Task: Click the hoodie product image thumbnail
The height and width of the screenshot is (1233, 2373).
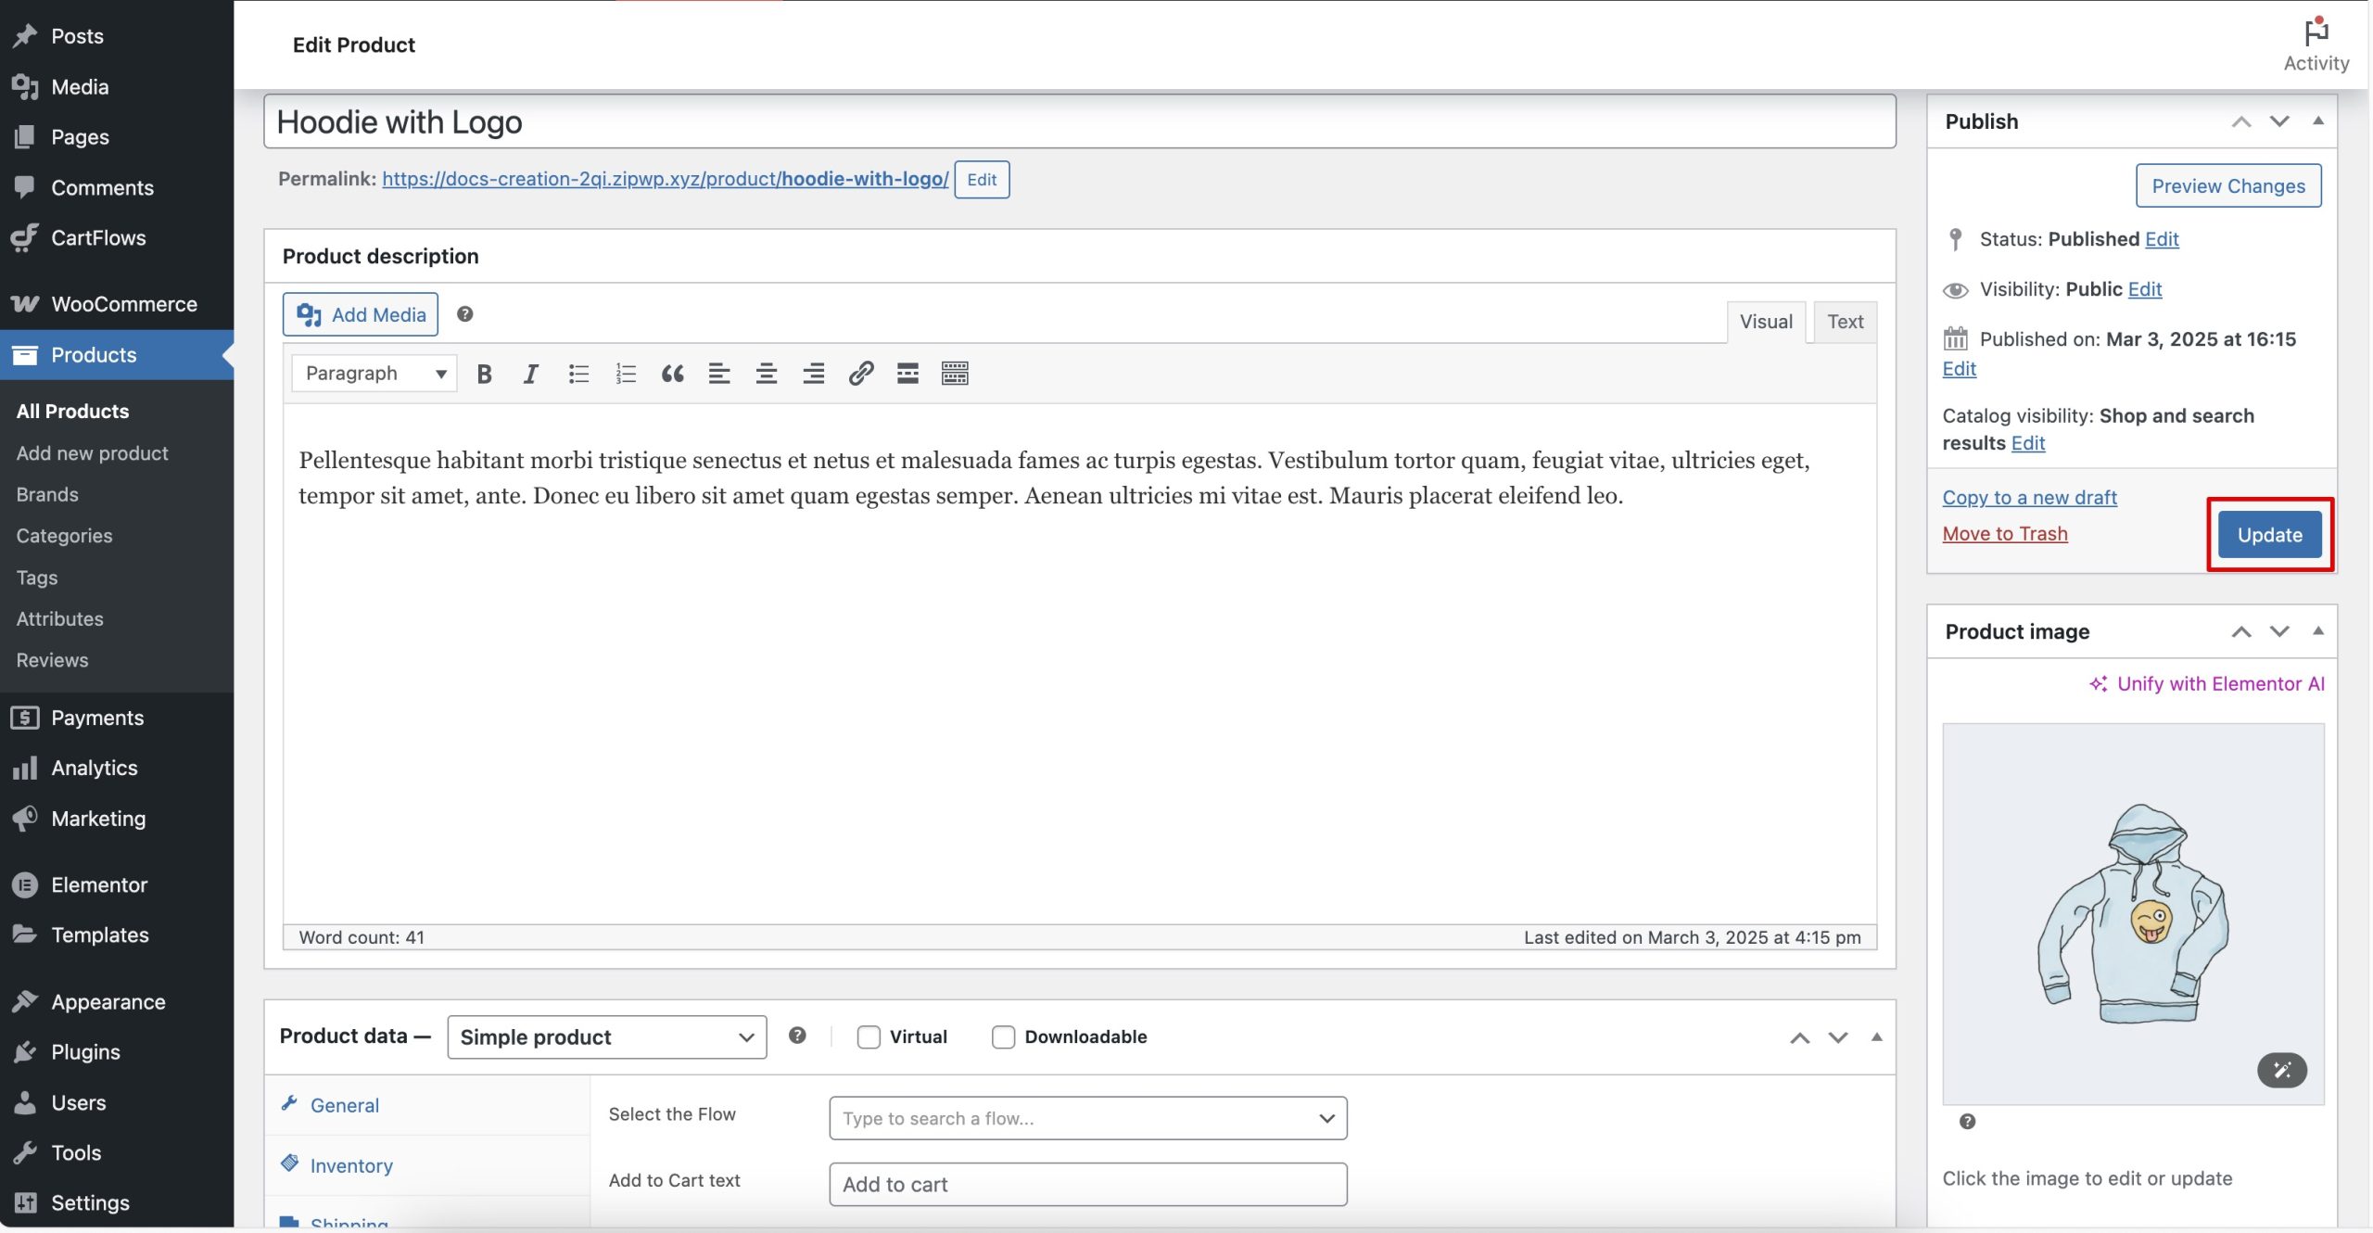Action: 2132,913
